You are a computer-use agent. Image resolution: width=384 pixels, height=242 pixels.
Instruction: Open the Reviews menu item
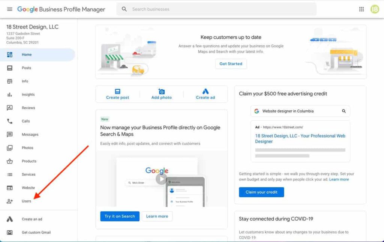pyautogui.click(x=37, y=108)
